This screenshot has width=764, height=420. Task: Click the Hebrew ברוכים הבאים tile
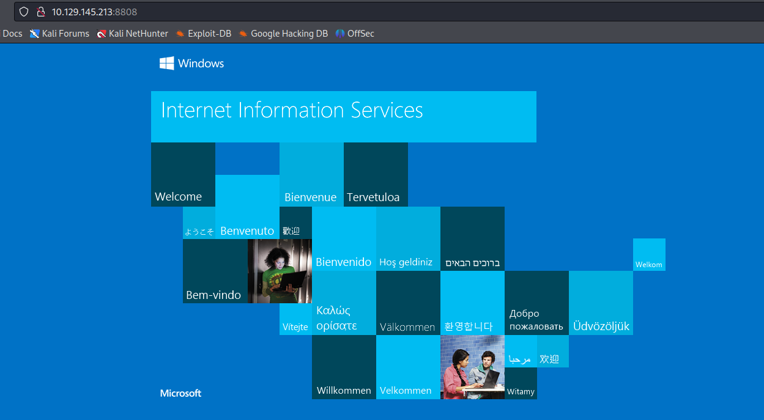472,238
